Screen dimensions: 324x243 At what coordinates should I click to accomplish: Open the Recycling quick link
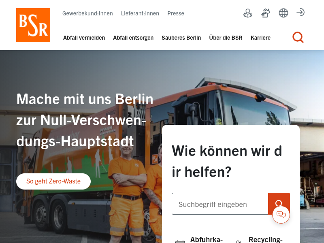259,240
